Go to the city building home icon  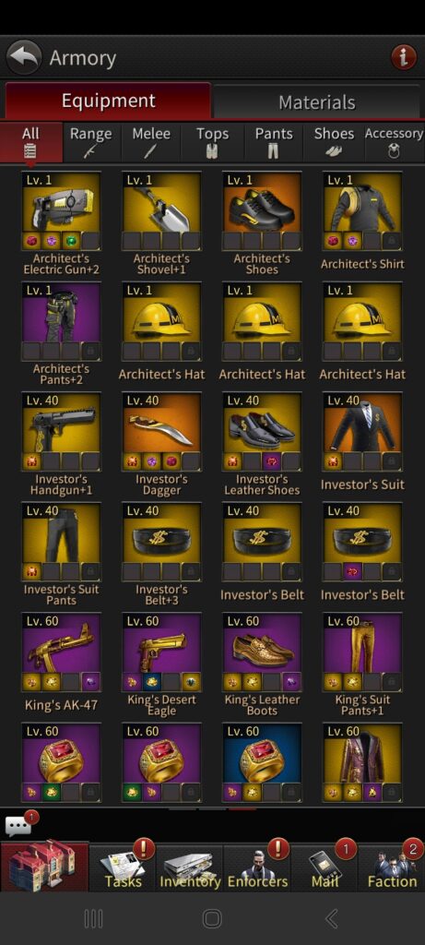(44, 867)
